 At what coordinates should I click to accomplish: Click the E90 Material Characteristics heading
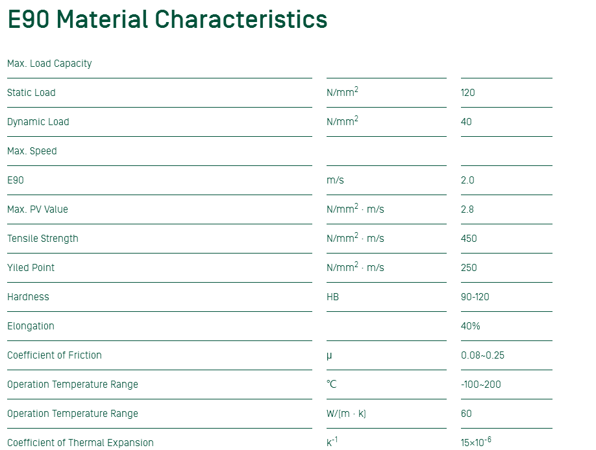tap(168, 19)
